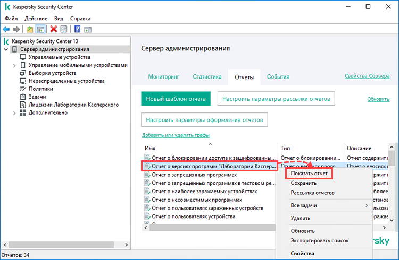
Task: Click the action pane toolbar icon
Action: (x=88, y=30)
